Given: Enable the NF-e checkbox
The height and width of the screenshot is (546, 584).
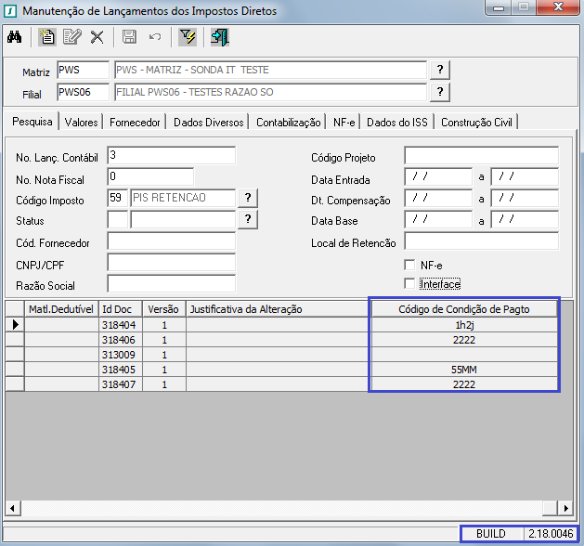Looking at the screenshot, I should (x=409, y=265).
